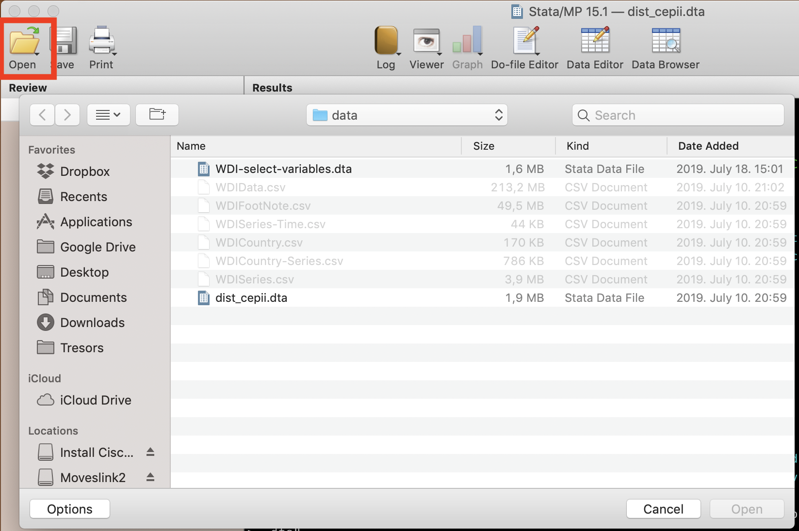This screenshot has height=531, width=799.
Task: Click the Graph bar chart icon
Action: click(x=467, y=40)
